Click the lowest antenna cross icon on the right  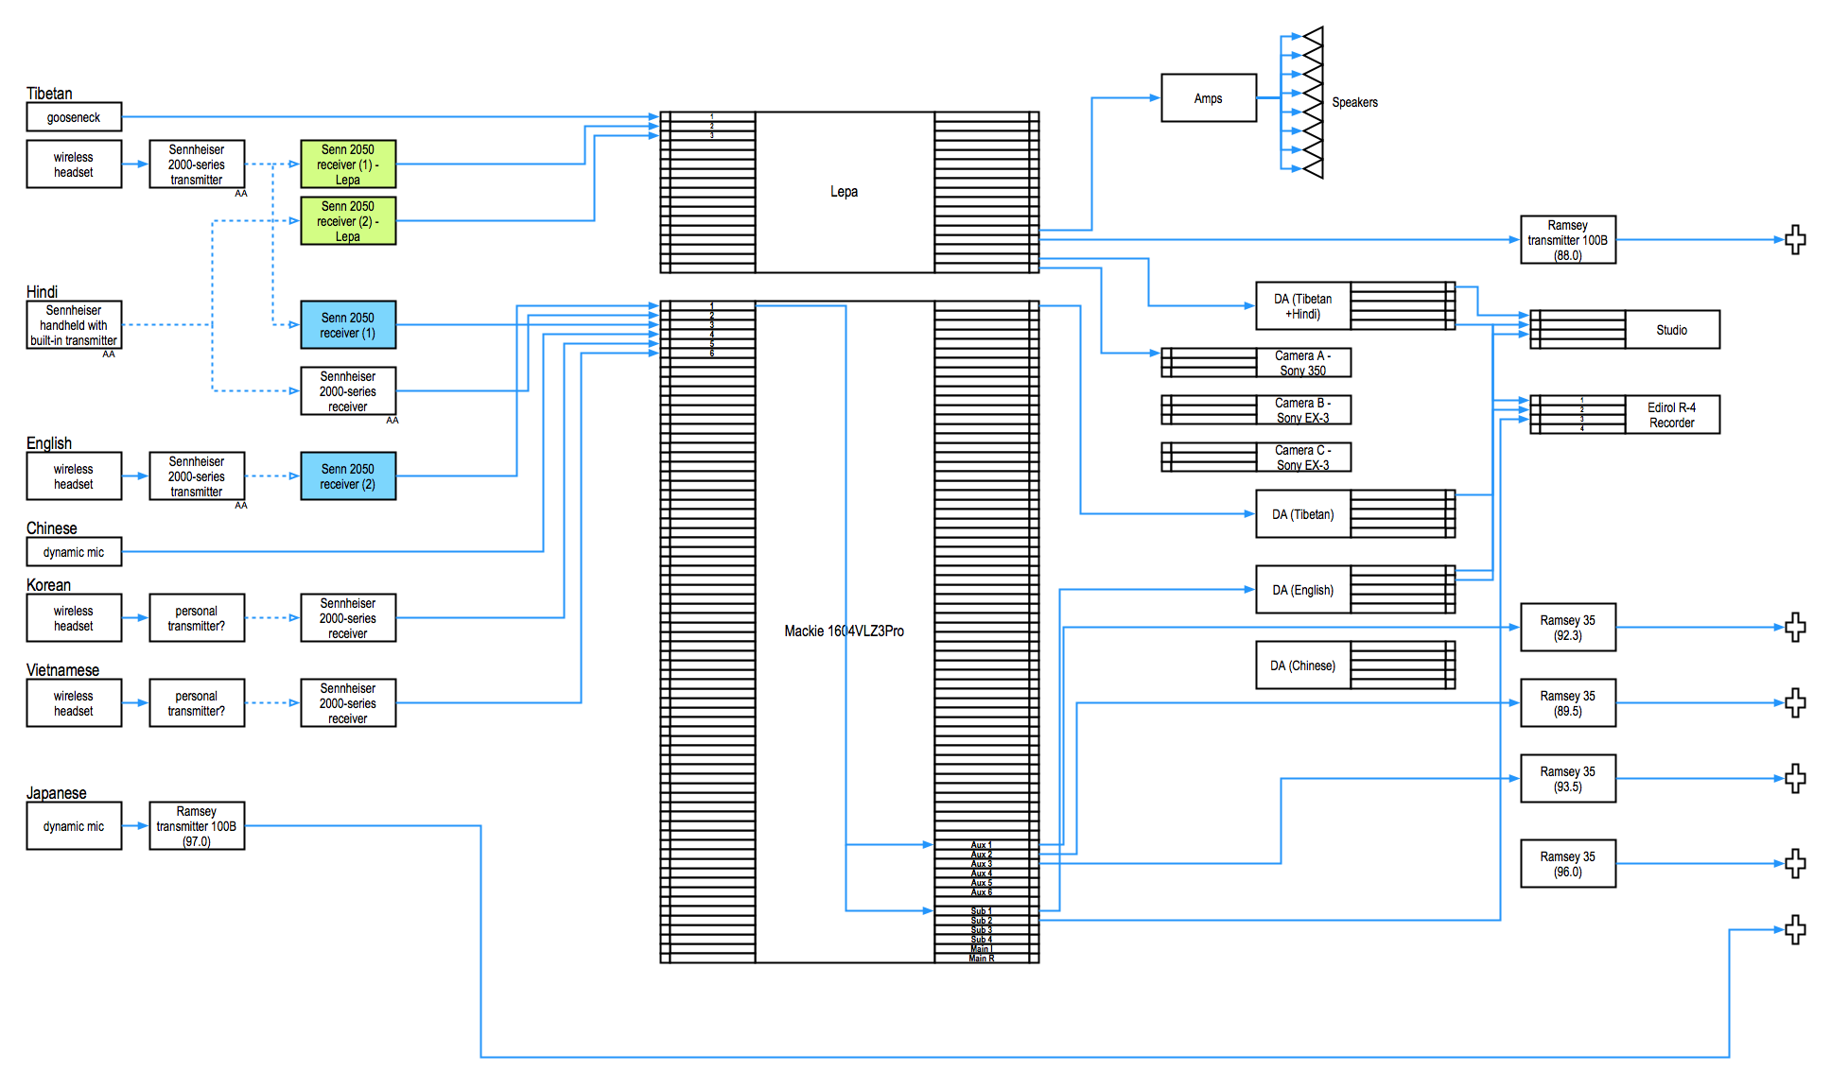(1795, 929)
